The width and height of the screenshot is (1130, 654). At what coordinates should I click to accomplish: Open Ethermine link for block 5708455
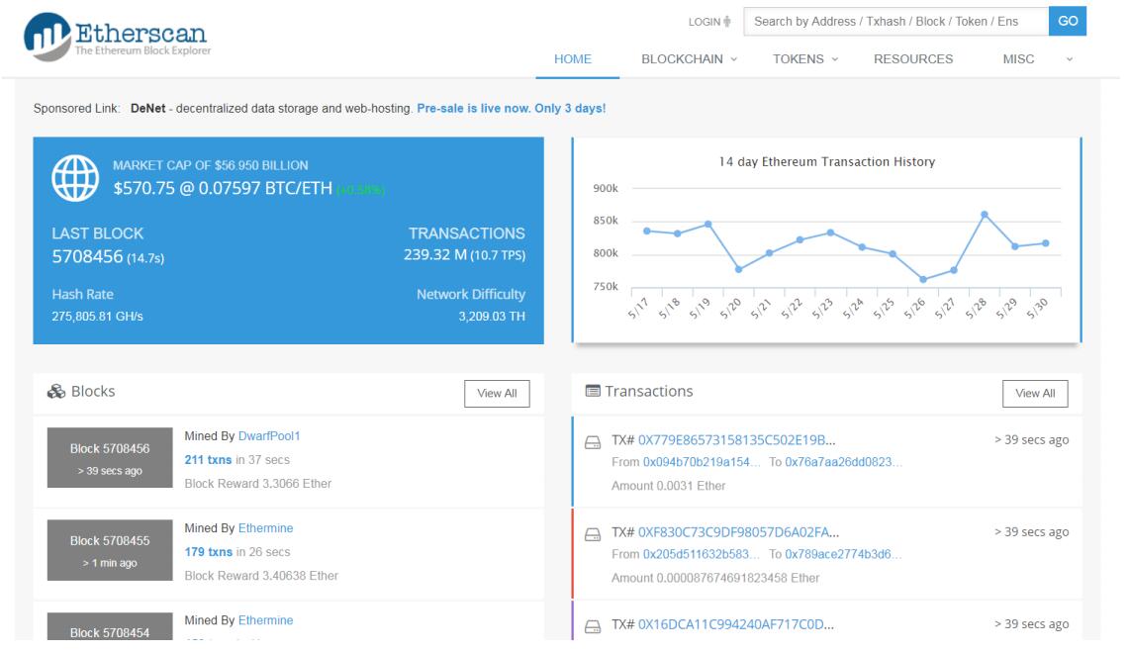265,528
